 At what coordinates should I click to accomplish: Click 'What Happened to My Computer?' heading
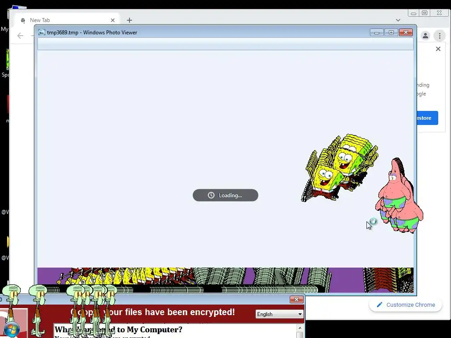(118, 329)
